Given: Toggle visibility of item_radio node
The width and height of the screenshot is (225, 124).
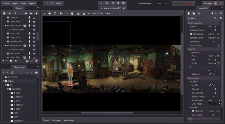Looking at the screenshot, I should pyautogui.click(x=34, y=53).
